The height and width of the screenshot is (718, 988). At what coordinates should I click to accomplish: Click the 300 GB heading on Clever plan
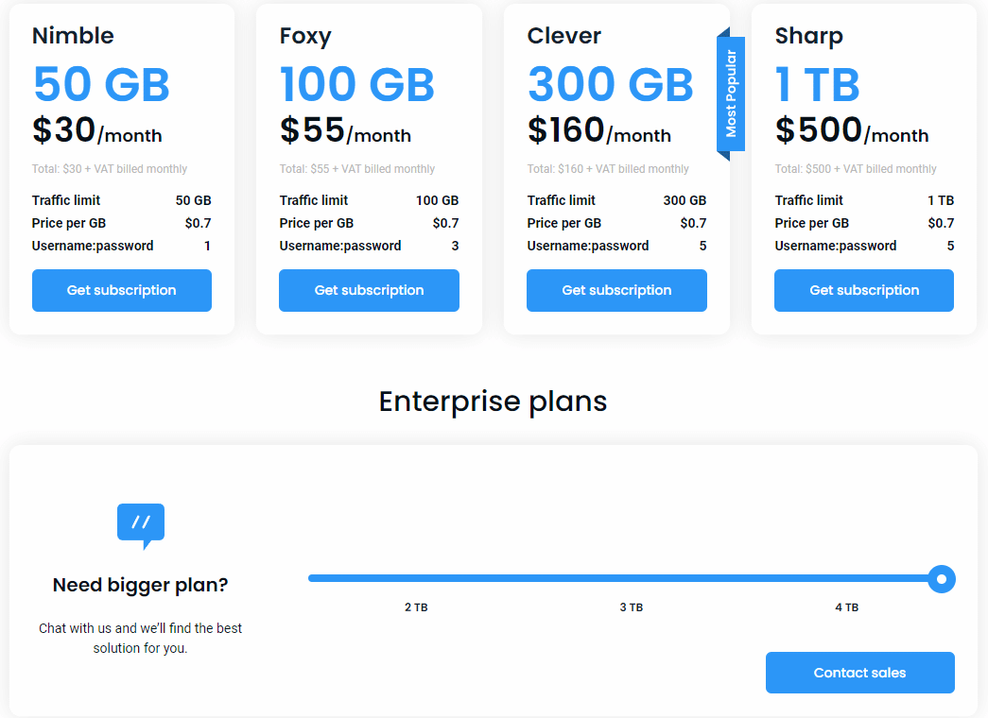610,84
